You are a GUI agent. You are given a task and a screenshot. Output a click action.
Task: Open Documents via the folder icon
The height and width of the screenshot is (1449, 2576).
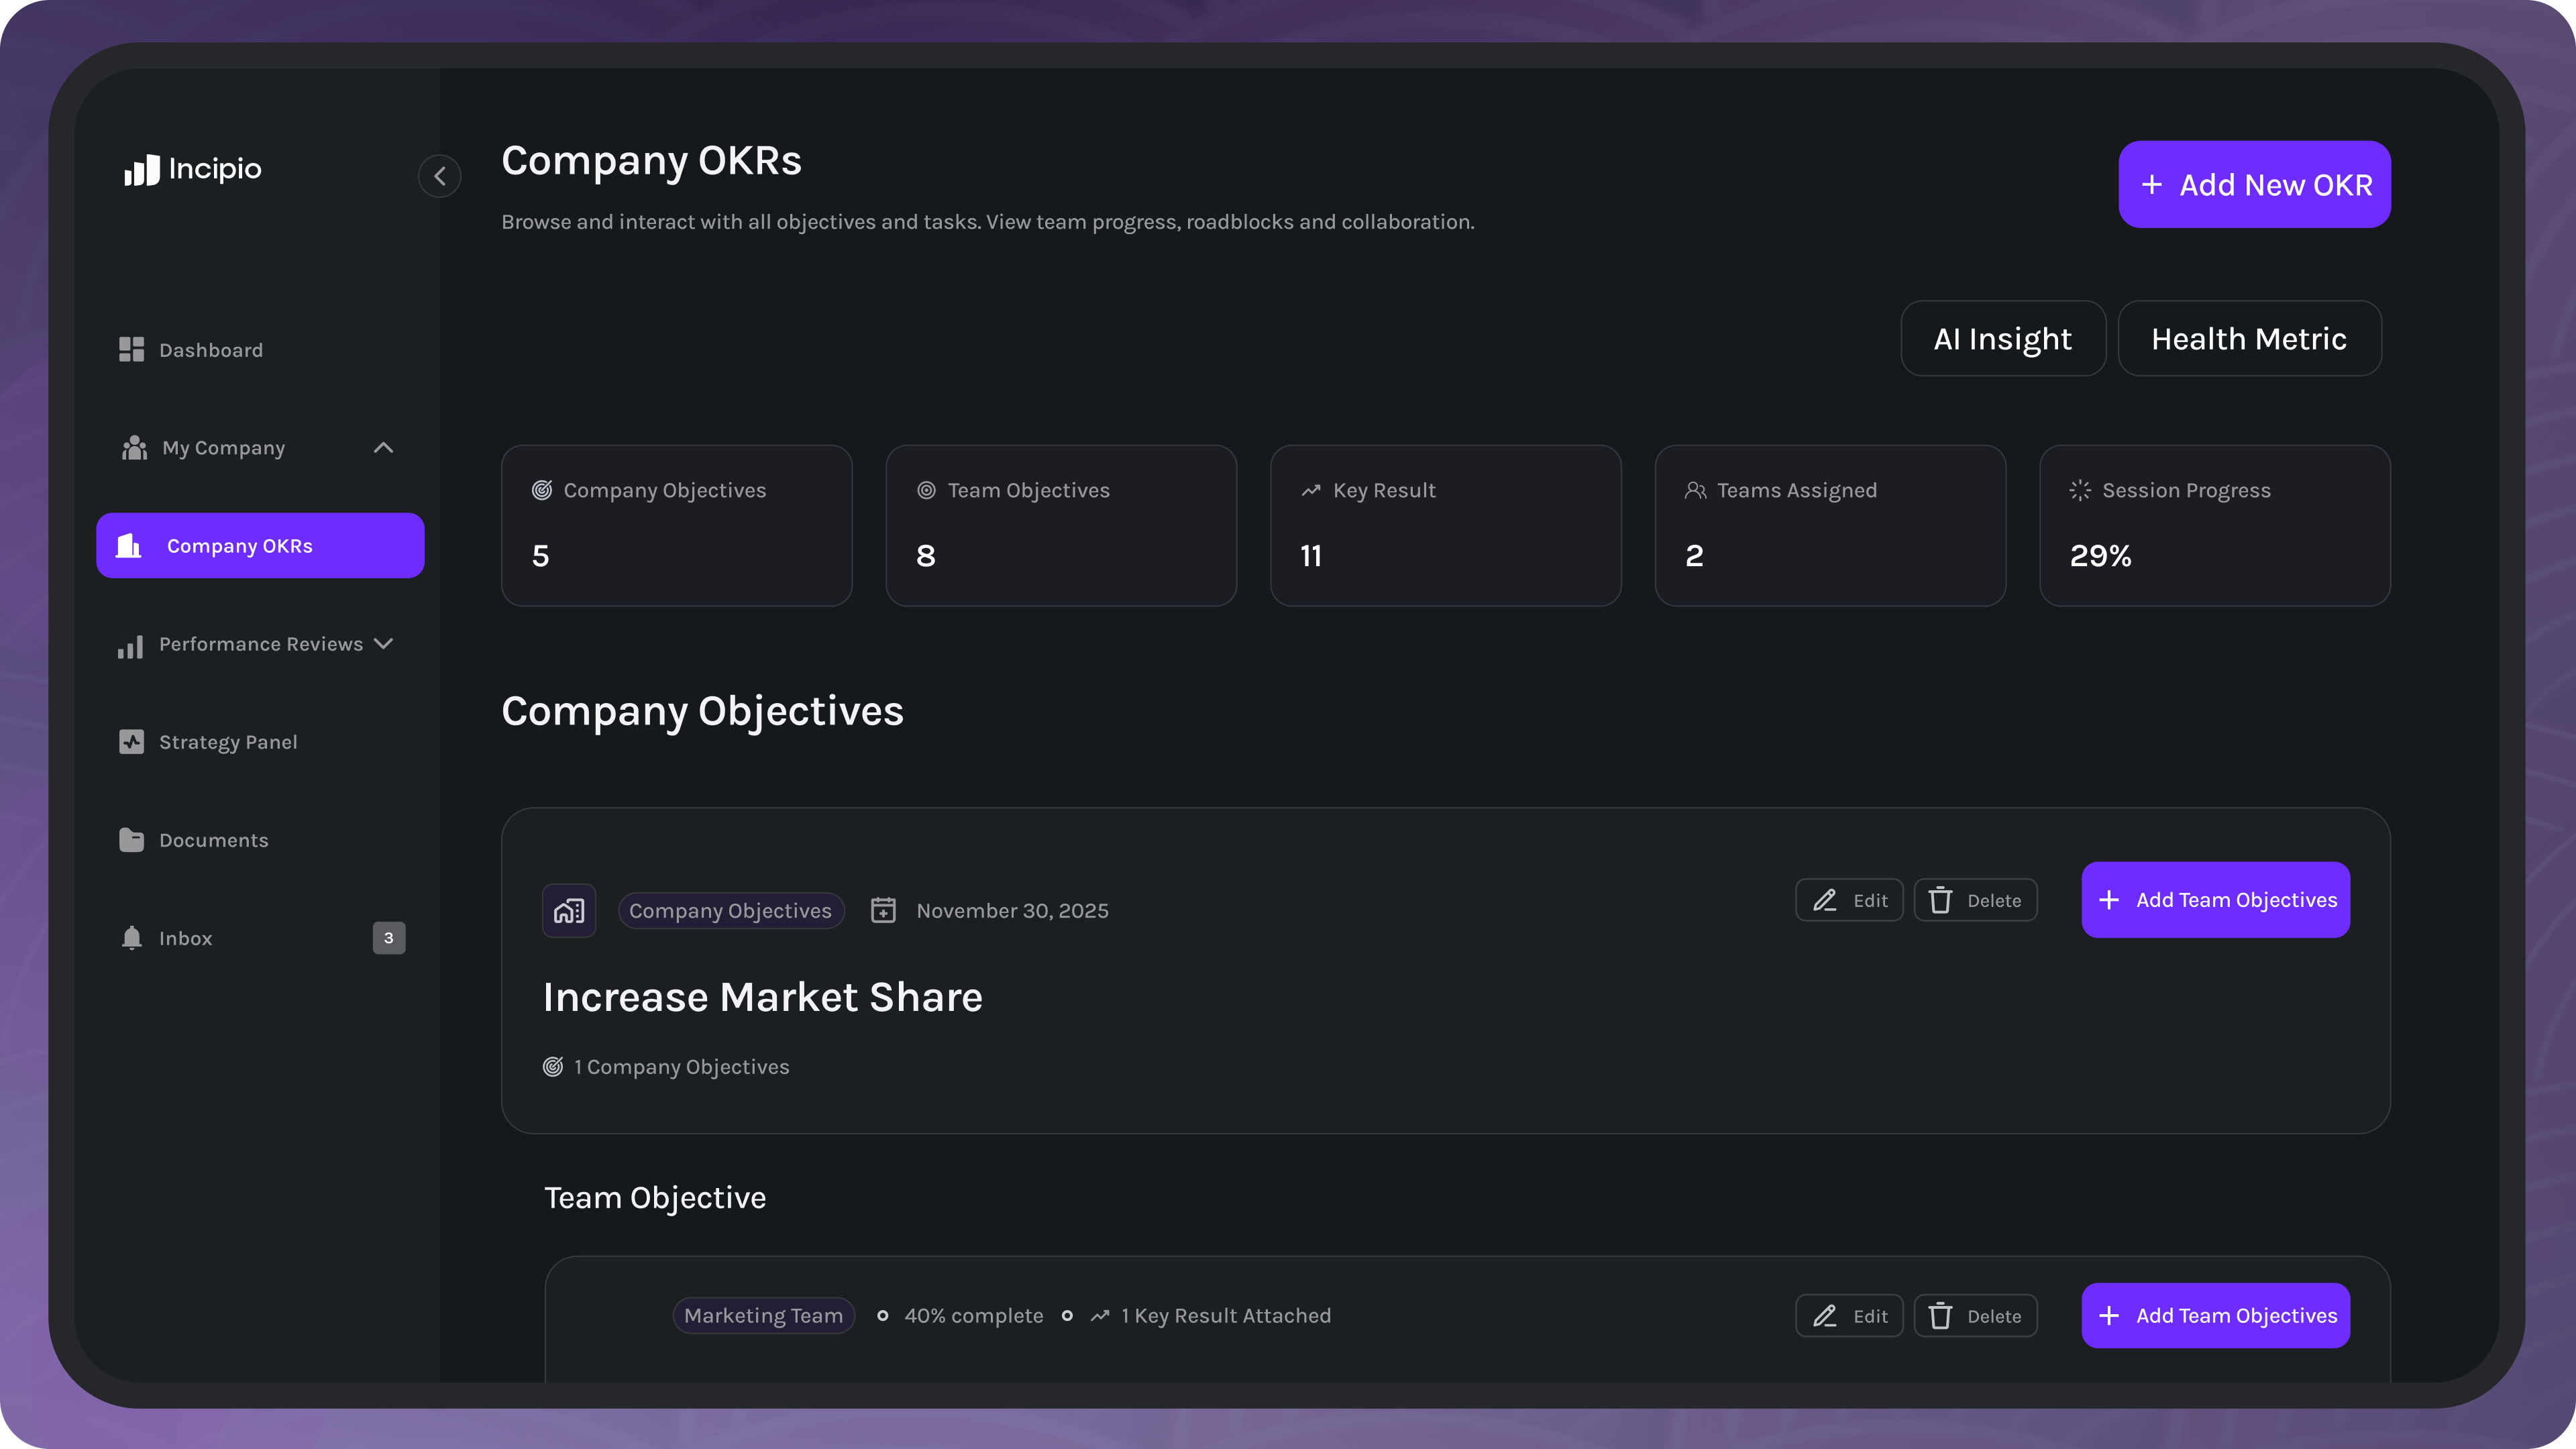131,839
